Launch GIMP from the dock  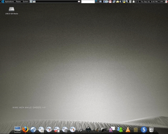pyautogui.click(x=96, y=130)
